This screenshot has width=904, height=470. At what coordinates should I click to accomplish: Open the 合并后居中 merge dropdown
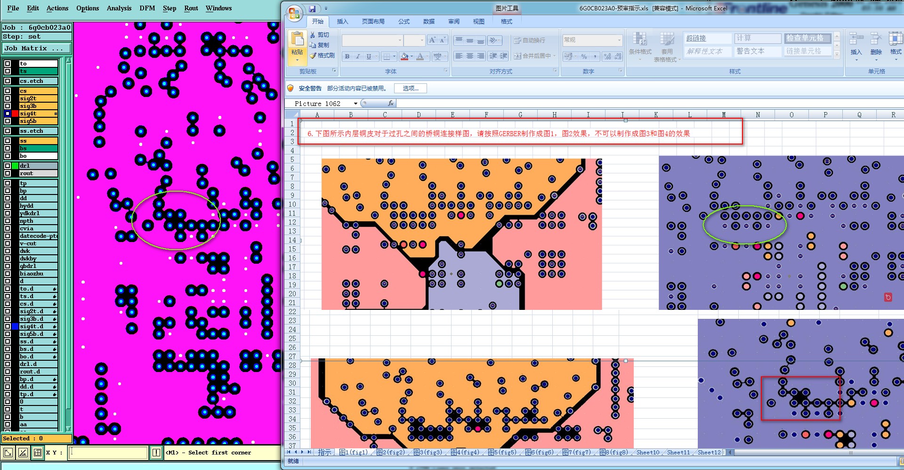coord(554,56)
